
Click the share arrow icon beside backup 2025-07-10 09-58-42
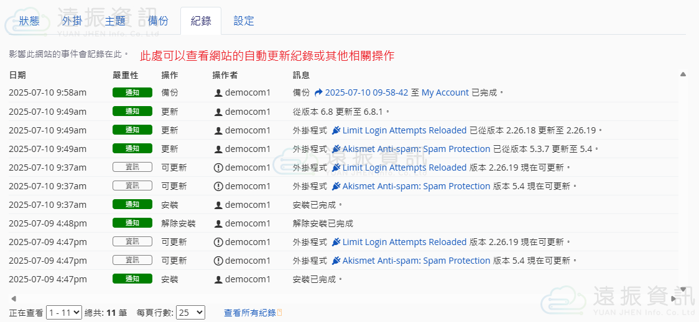[319, 92]
